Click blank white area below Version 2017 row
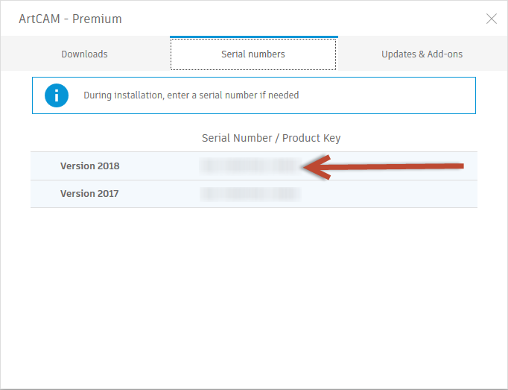 click(254, 292)
